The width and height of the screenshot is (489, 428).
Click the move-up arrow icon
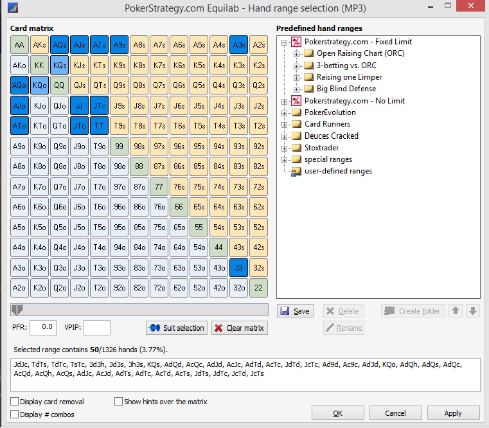pyautogui.click(x=456, y=310)
